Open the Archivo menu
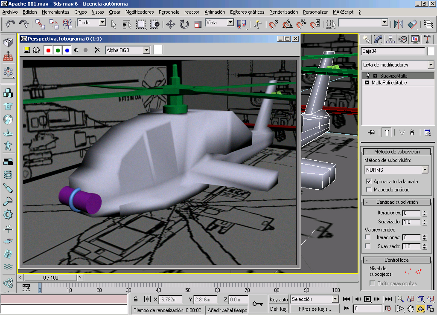This screenshot has height=315, width=437. 10,12
